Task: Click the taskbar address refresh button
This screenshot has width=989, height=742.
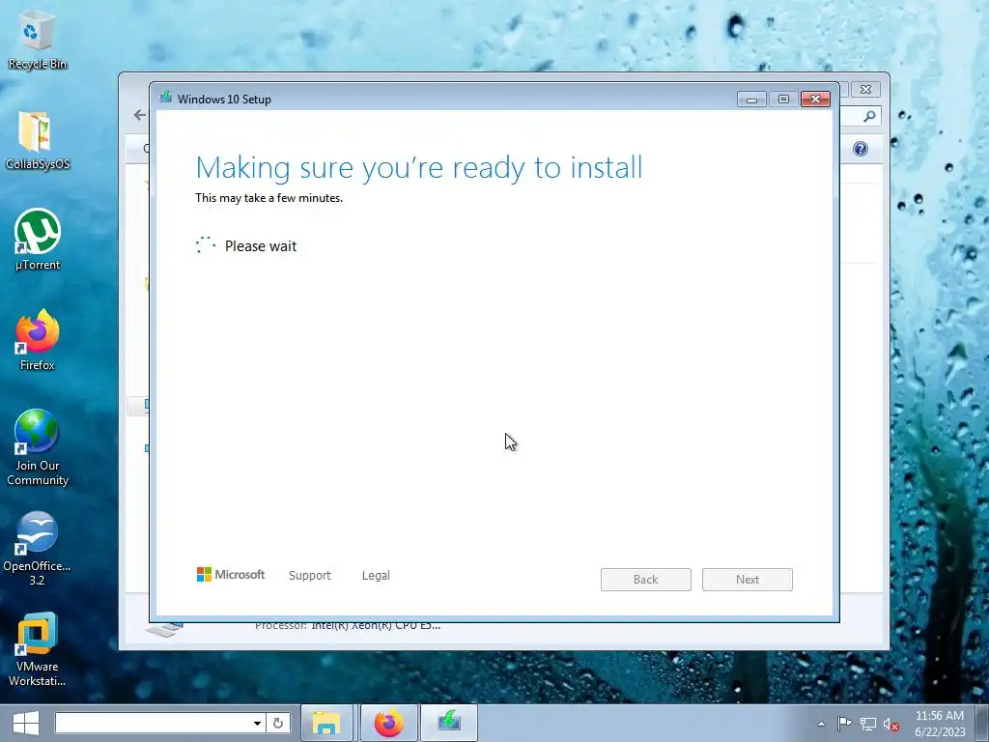Action: click(x=278, y=723)
